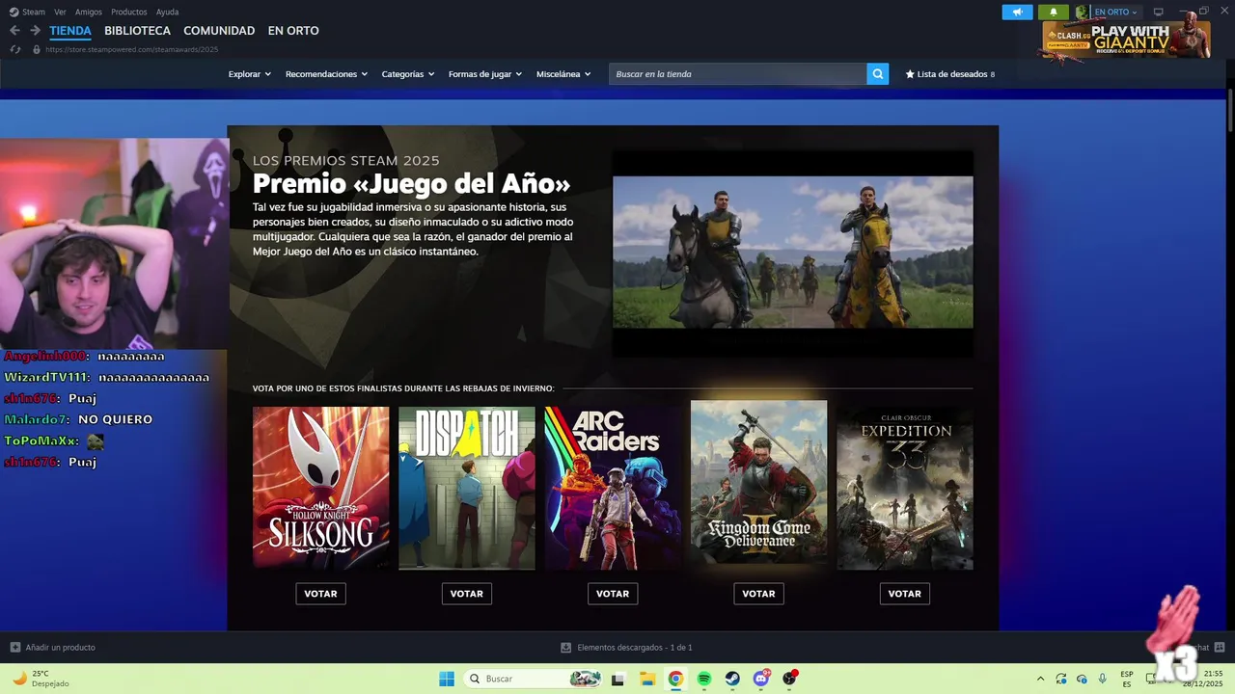Viewport: 1235px width, 694px height.
Task: Open the EN ORTO profile tab
Action: pos(293,31)
